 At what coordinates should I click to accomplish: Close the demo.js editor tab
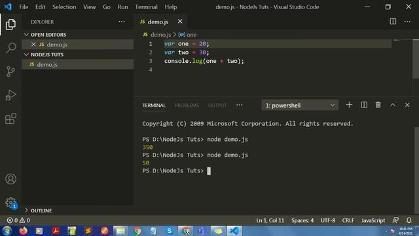click(x=180, y=22)
